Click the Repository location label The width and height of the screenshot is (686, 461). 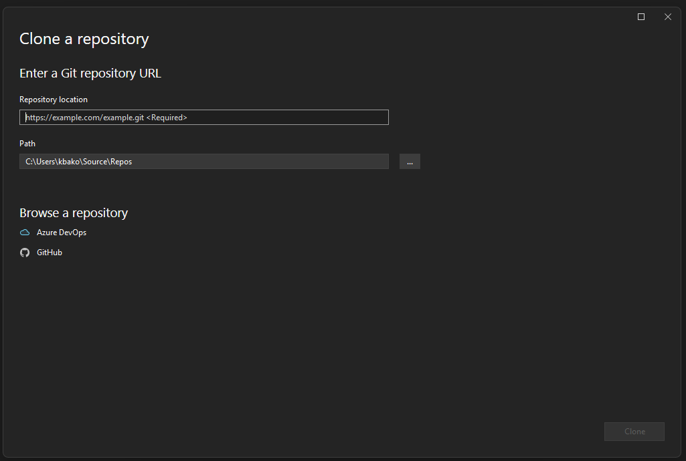tap(54, 100)
